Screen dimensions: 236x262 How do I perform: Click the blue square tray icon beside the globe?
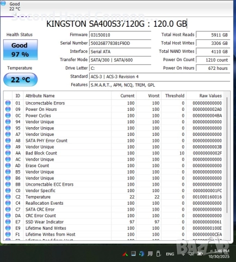(133, 253)
